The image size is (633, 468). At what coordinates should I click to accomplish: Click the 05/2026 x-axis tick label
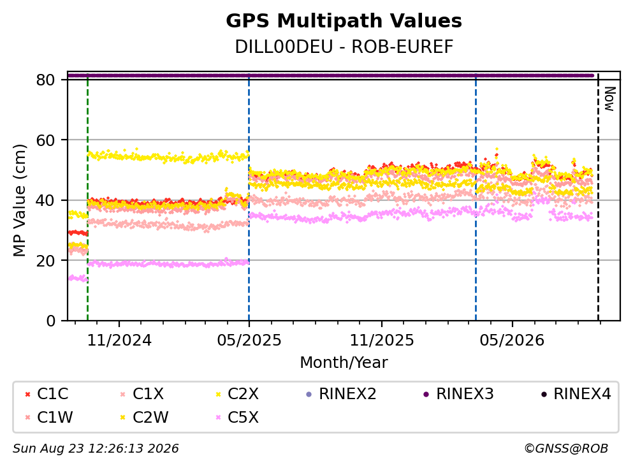click(x=512, y=340)
